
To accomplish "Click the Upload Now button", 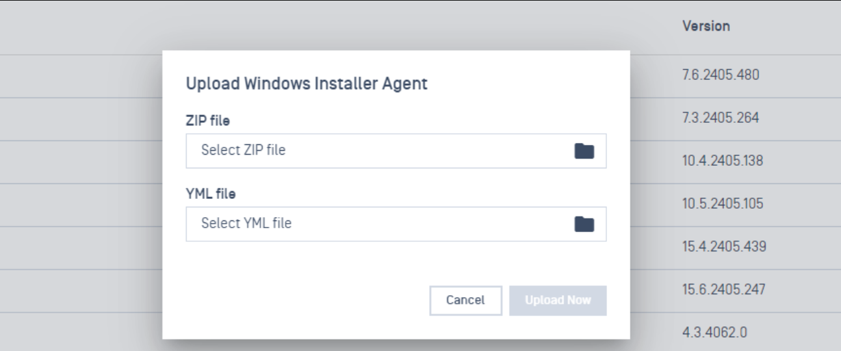I will (x=558, y=300).
